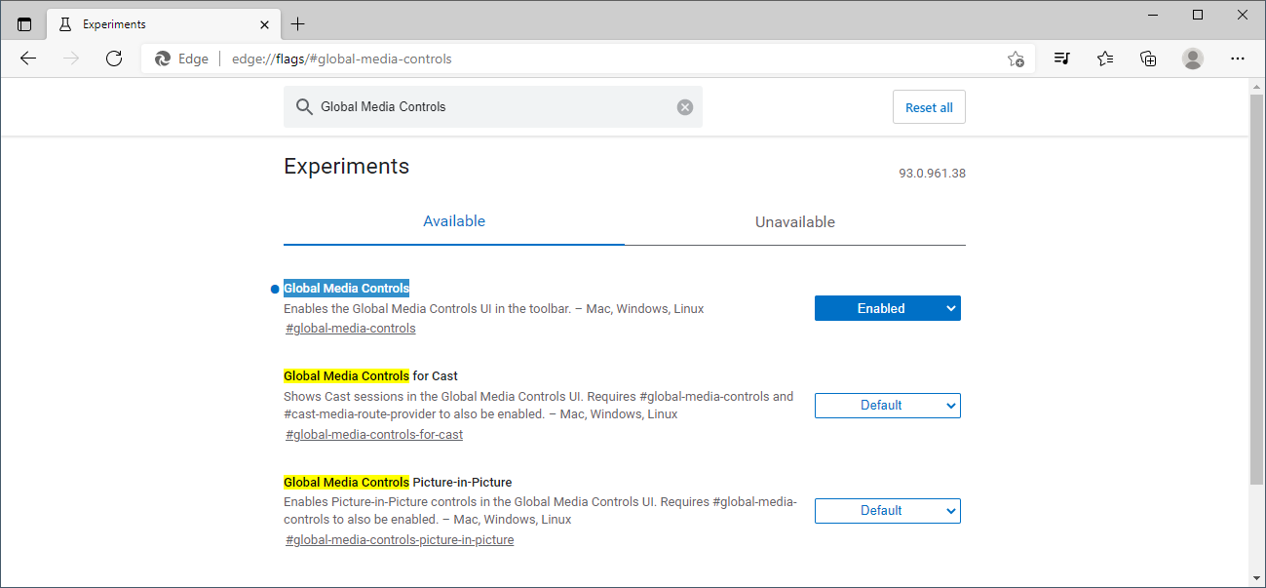1266x588 pixels.
Task: Expand the Global Media Controls Enabled dropdown
Action: coord(887,308)
